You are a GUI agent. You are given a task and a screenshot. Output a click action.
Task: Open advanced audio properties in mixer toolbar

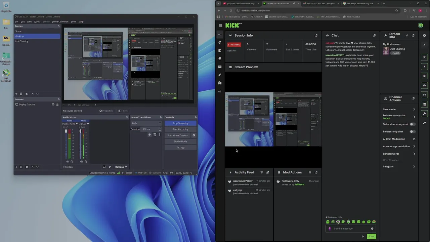[110, 167]
